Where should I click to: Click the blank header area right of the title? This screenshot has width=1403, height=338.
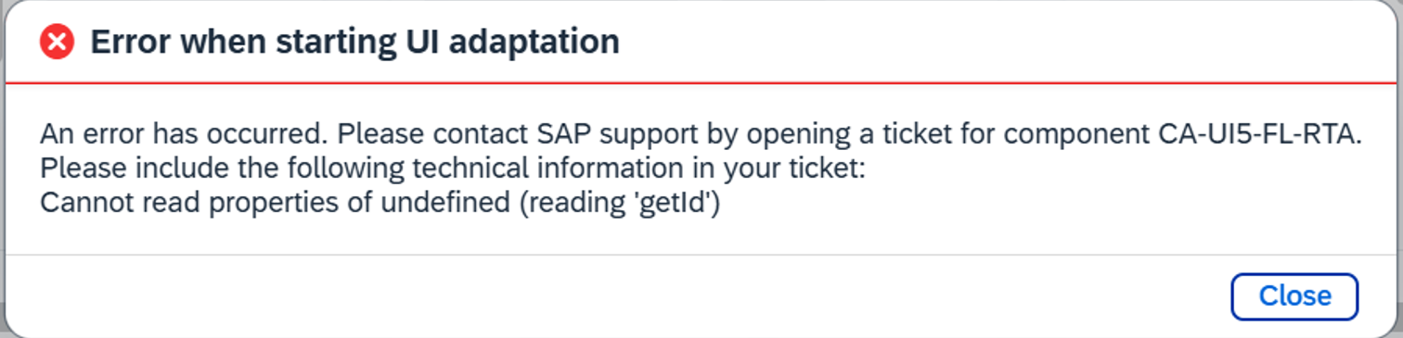pyautogui.click(x=1002, y=42)
